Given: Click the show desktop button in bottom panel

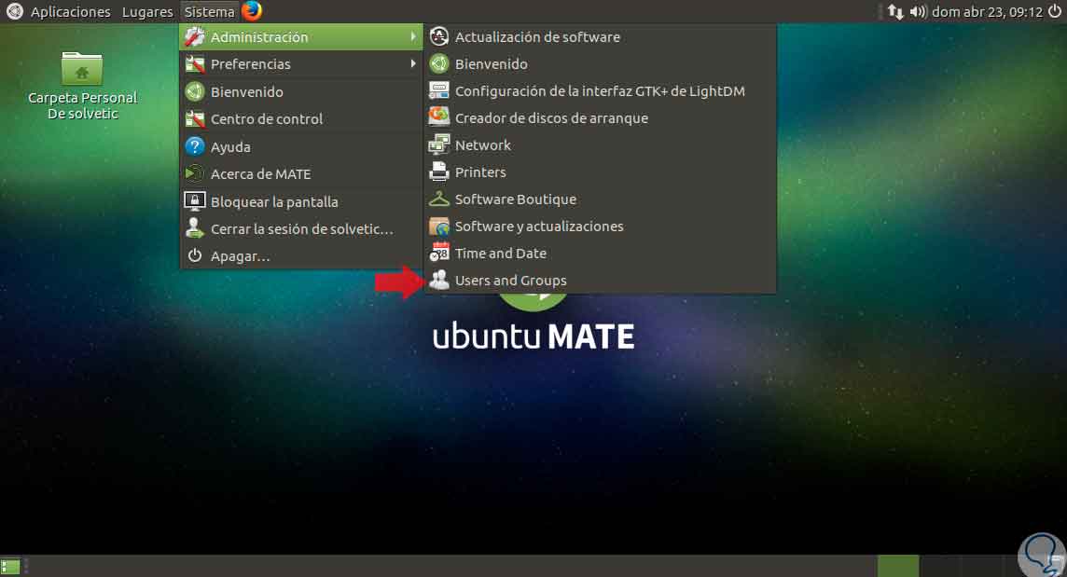Looking at the screenshot, I should click(x=10, y=566).
